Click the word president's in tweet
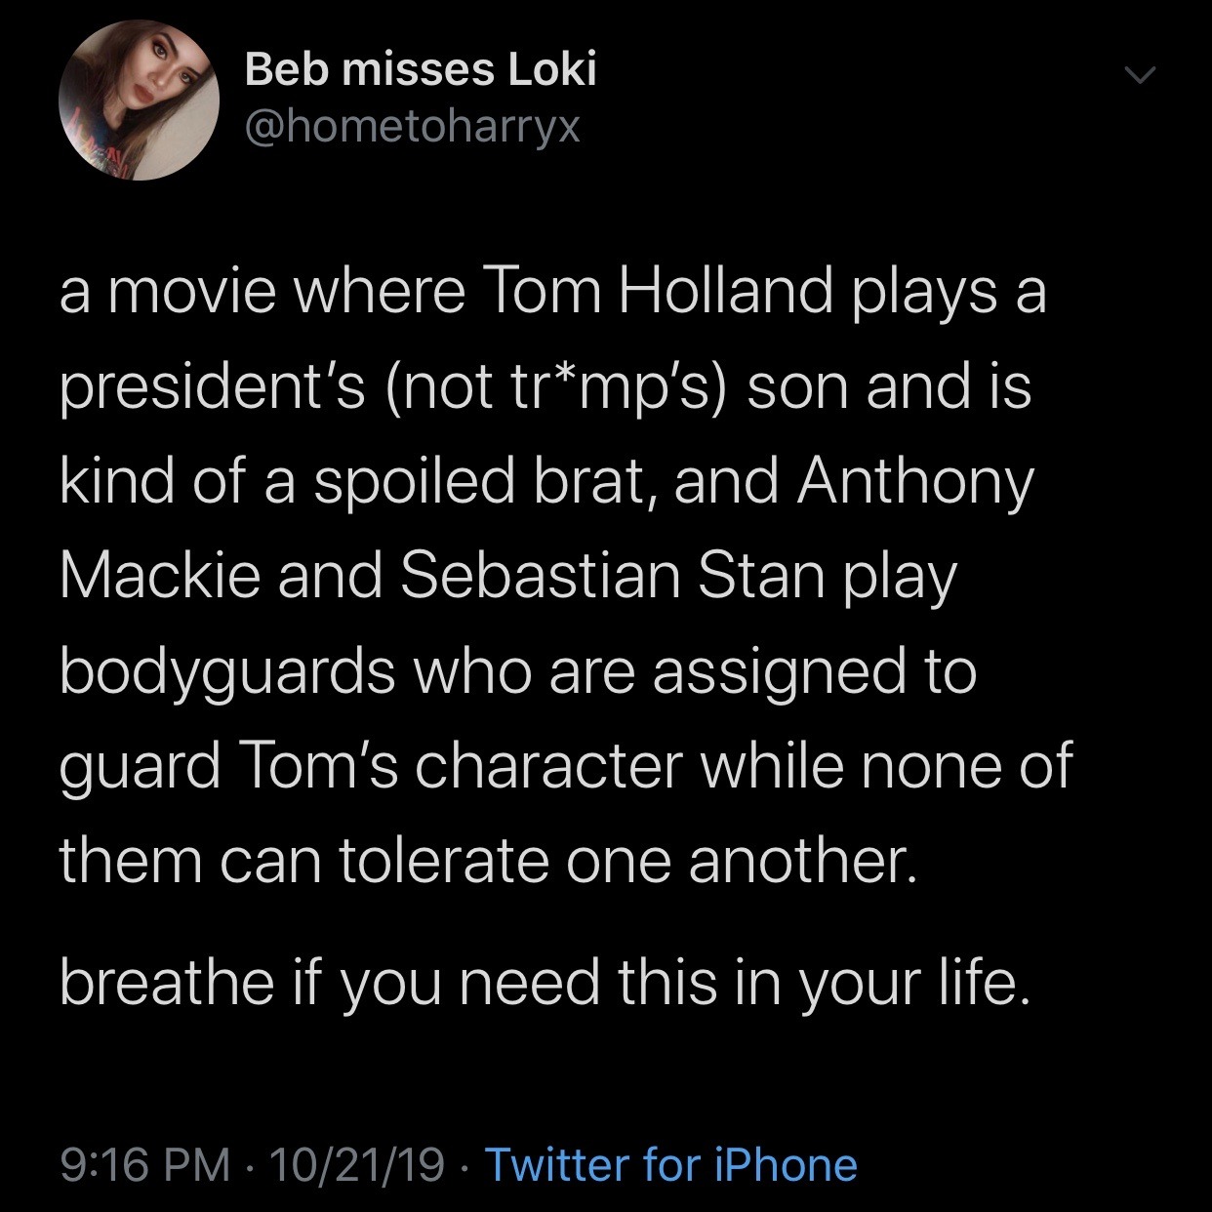The height and width of the screenshot is (1212, 1212). click(x=217, y=390)
